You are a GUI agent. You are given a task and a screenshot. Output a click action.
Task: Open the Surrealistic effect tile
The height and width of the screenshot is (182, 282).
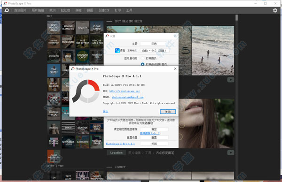[83, 142]
